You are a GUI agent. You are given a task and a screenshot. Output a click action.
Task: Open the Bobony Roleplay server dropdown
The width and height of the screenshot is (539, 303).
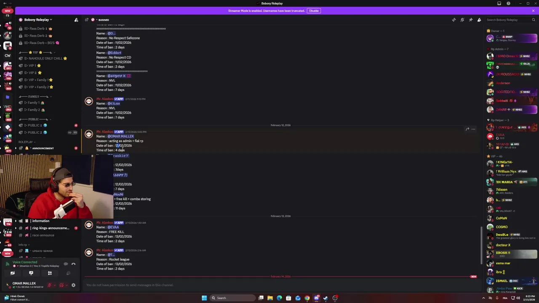tap(38, 20)
